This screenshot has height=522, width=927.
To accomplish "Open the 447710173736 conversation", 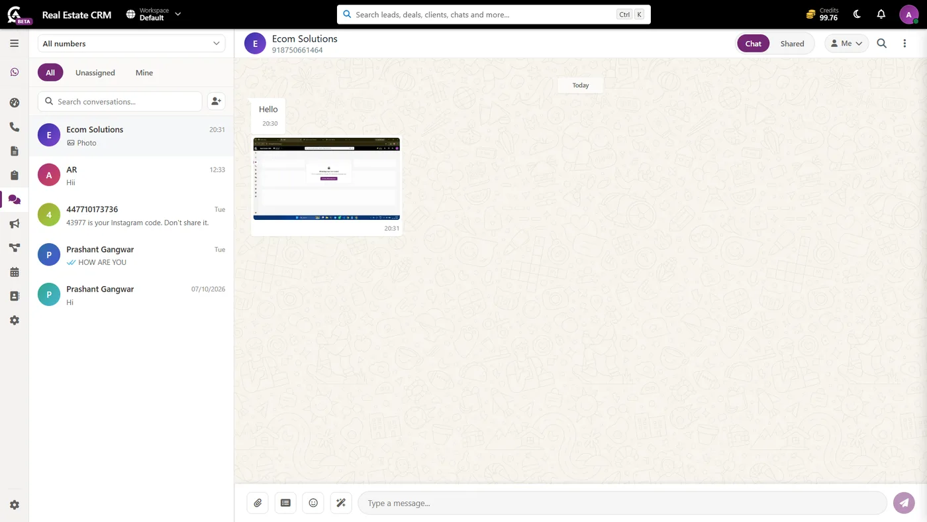I will tap(131, 216).
